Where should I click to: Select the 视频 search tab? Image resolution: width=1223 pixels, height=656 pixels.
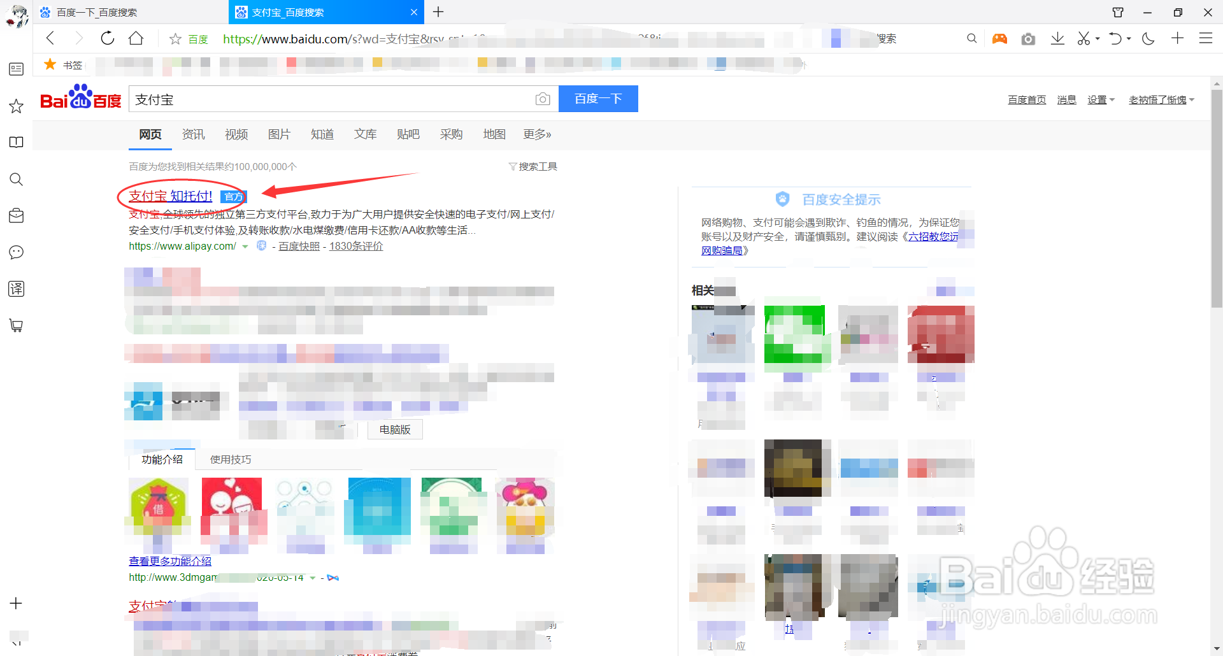pos(236,134)
